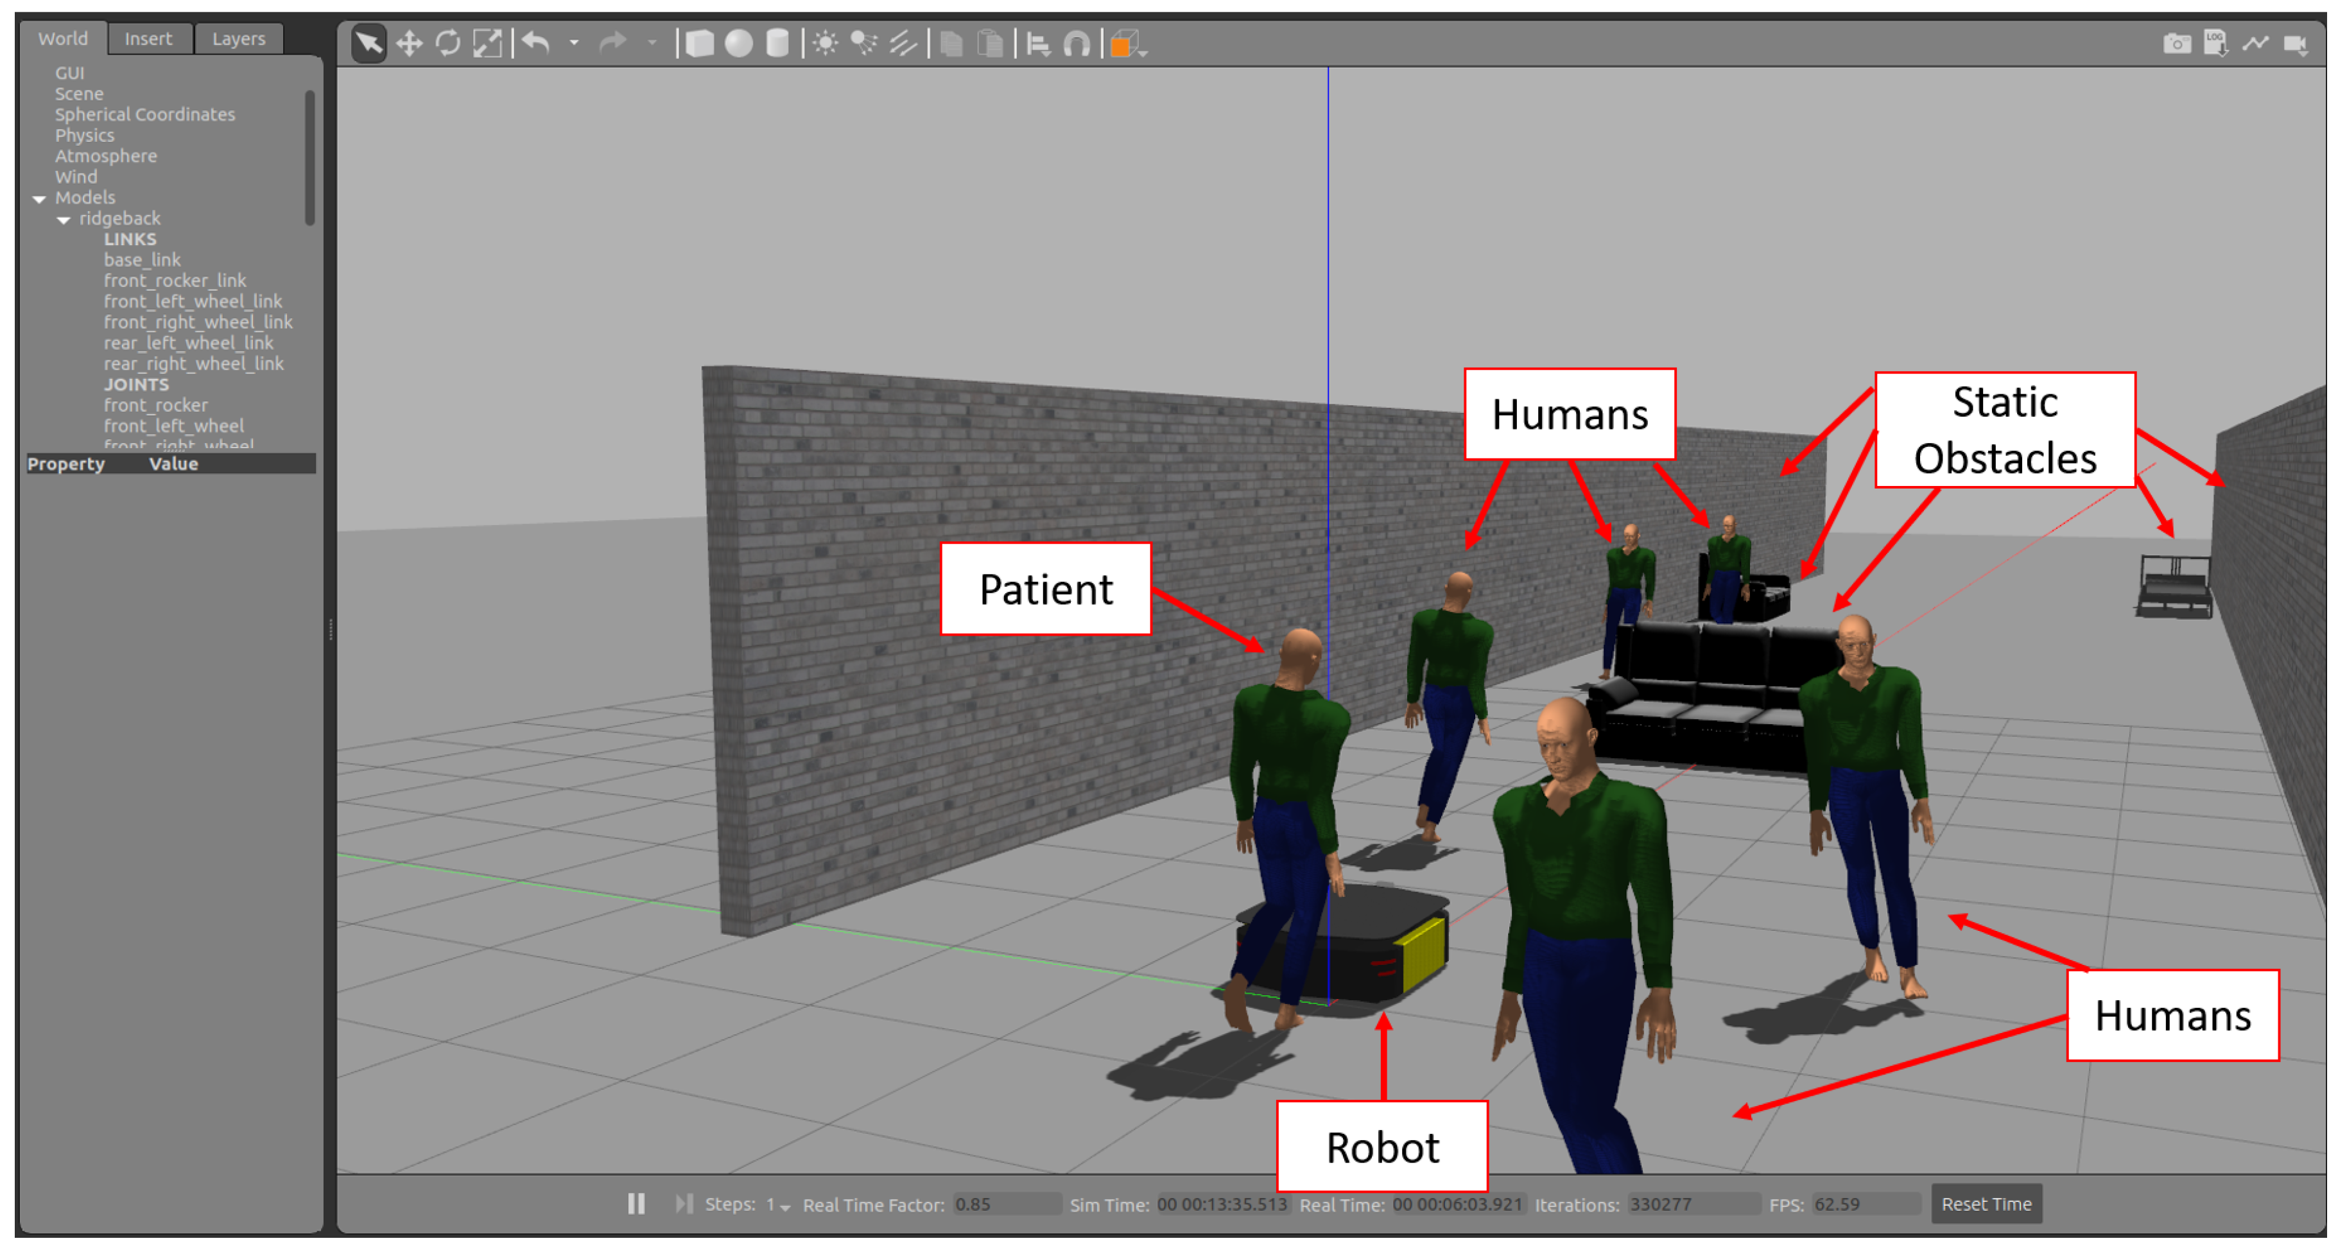Collapse the ridgeback model node
Screen dimensions: 2347x1259
pyautogui.click(x=64, y=220)
